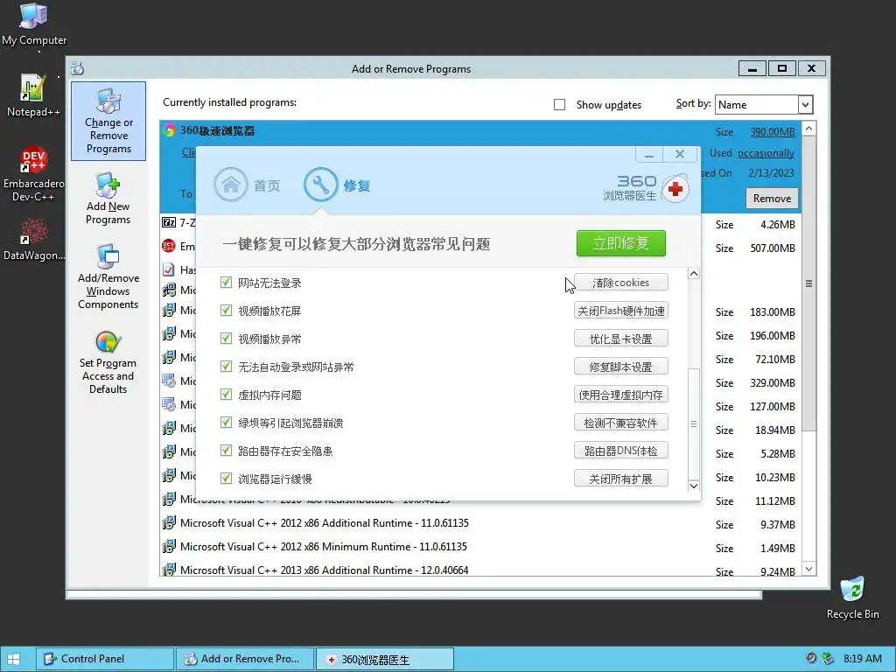896x672 pixels.
Task: Select the 修复 wrench icon tab
Action: [320, 185]
